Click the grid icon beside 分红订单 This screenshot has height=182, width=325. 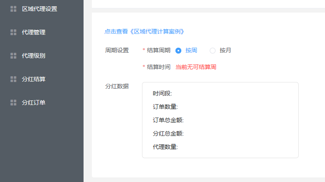pyautogui.click(x=13, y=103)
